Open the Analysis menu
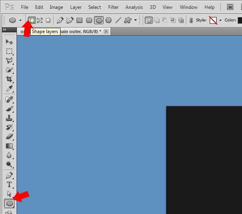The width and height of the screenshot is (242, 214). pos(134,7)
